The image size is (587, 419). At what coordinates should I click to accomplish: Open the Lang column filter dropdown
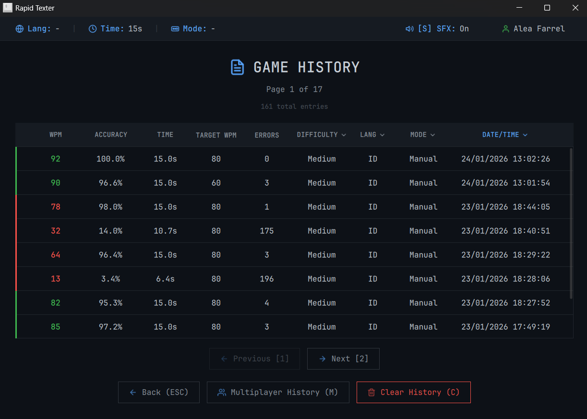click(x=372, y=135)
